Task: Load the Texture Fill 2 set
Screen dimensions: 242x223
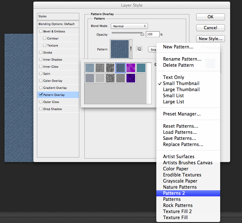Action: 188,211
